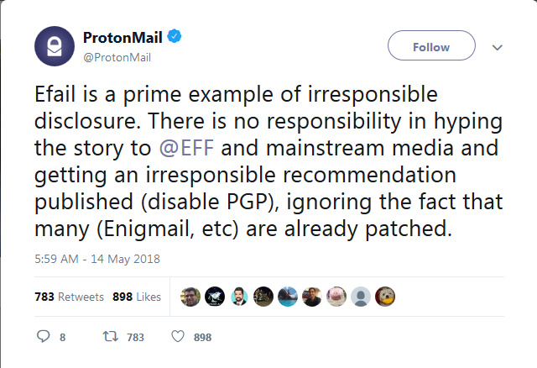This screenshot has width=537, height=368.
Task: Click the blue verified badge
Action: 175,38
